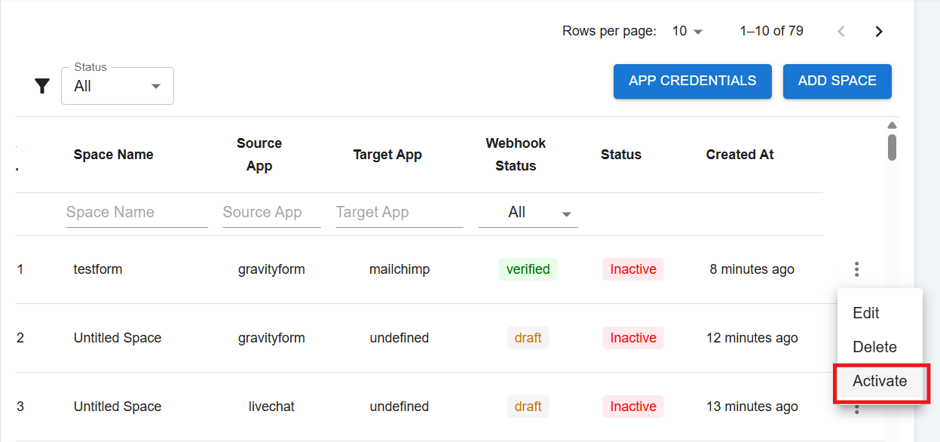
Task: Click the 1–10 of 79 pagination text
Action: [772, 32]
